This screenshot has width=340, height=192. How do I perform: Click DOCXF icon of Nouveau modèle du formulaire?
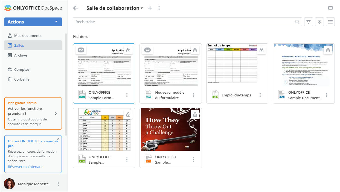pyautogui.click(x=149, y=95)
